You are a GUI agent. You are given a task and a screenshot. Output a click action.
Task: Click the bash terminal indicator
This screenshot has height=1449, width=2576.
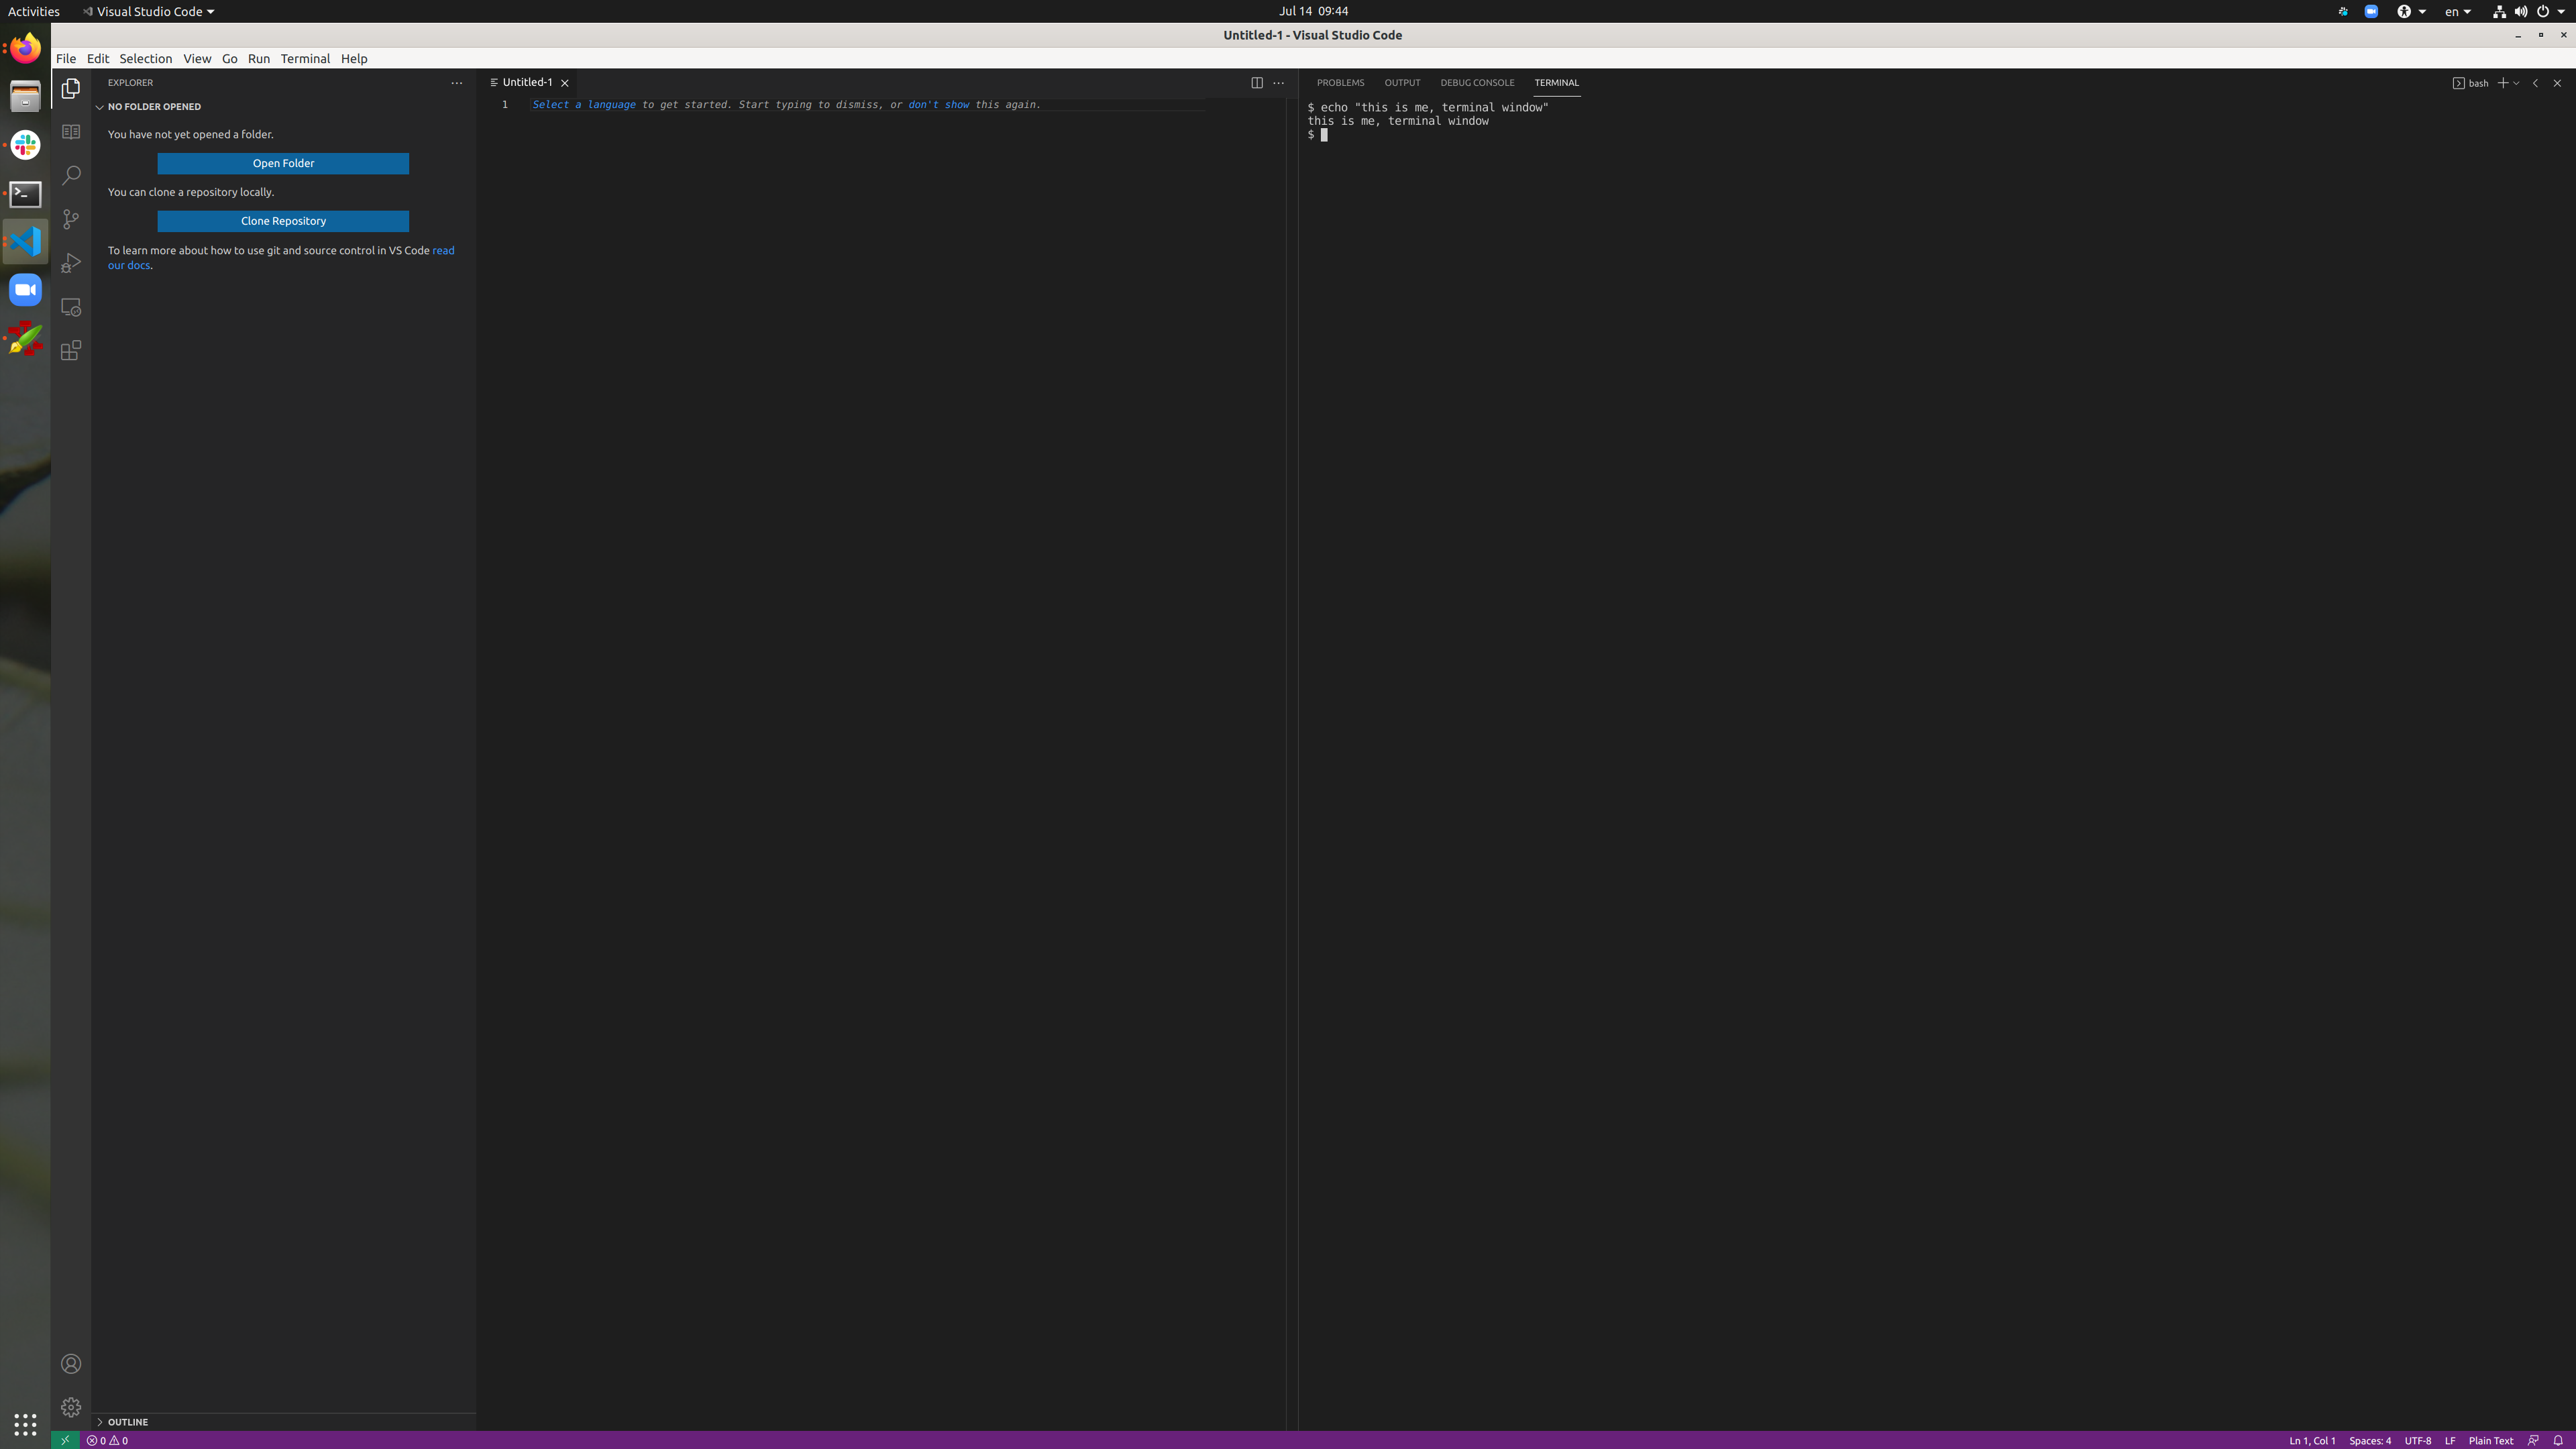pos(2471,83)
